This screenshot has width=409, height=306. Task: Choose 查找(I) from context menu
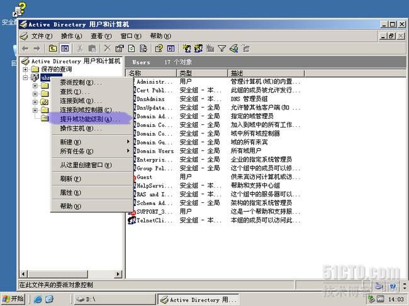click(x=91, y=92)
